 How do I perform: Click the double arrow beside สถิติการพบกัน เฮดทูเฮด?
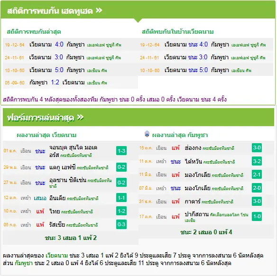[99, 10]
